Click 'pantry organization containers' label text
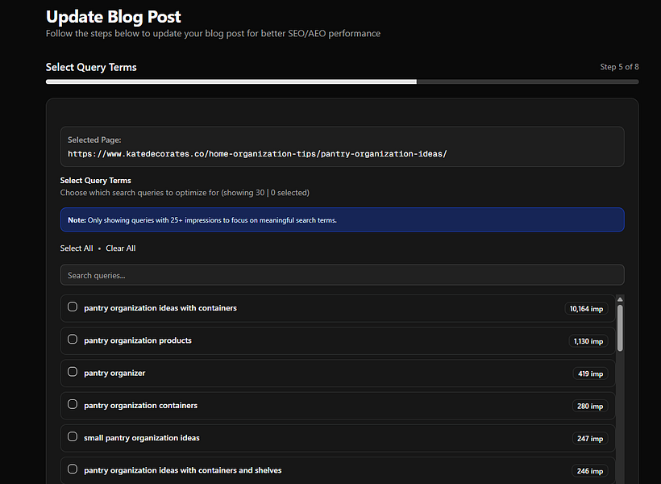 [140, 406]
